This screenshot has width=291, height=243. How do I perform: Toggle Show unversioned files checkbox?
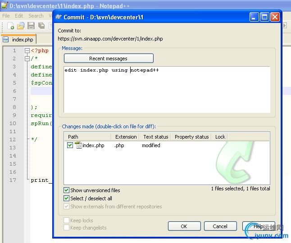pyautogui.click(x=66, y=190)
